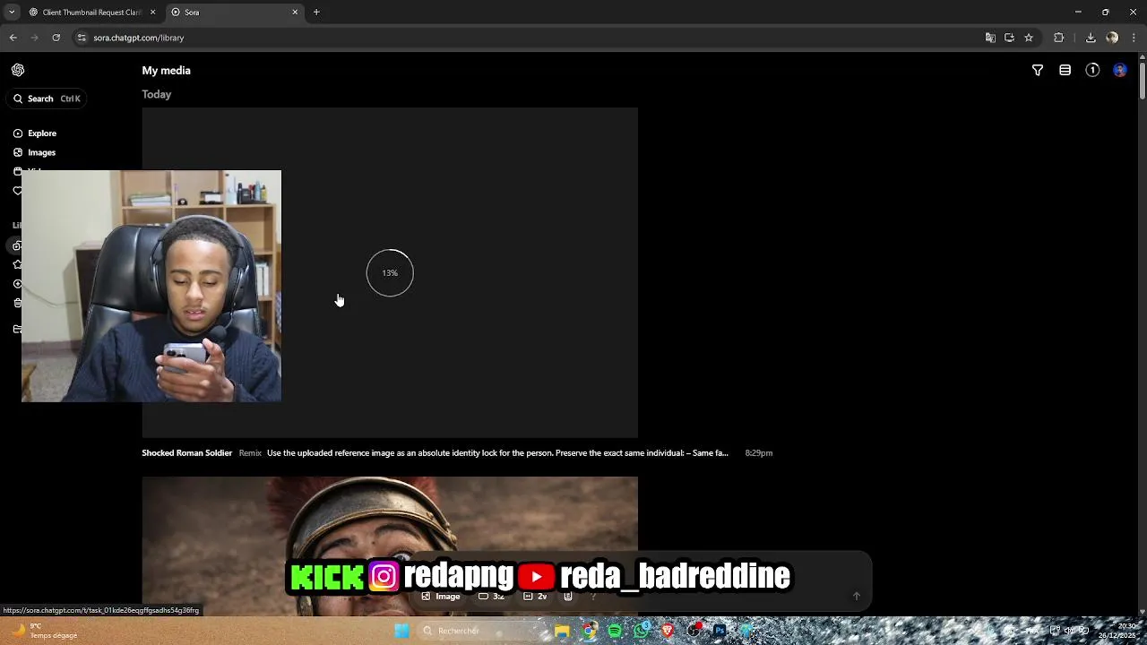Image resolution: width=1147 pixels, height=645 pixels.
Task: Open the filter funnel icon
Action: tap(1038, 70)
